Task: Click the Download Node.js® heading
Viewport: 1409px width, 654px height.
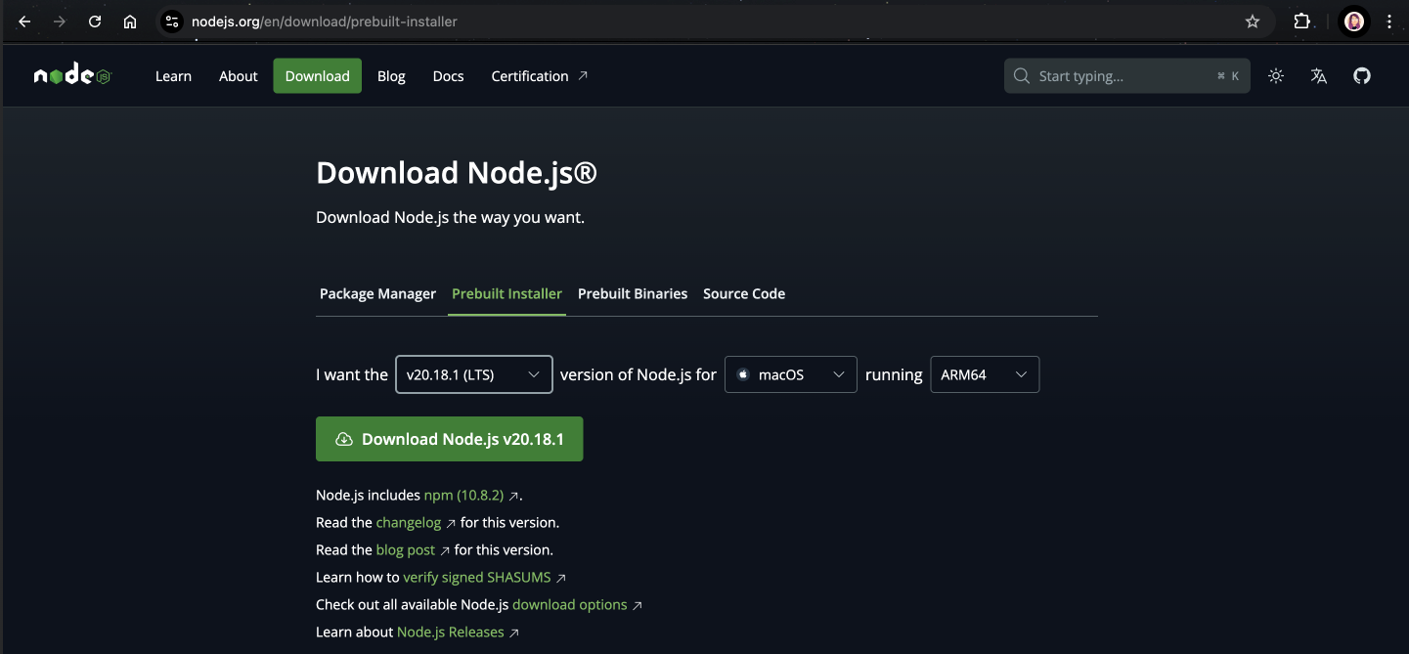Action: [457, 173]
